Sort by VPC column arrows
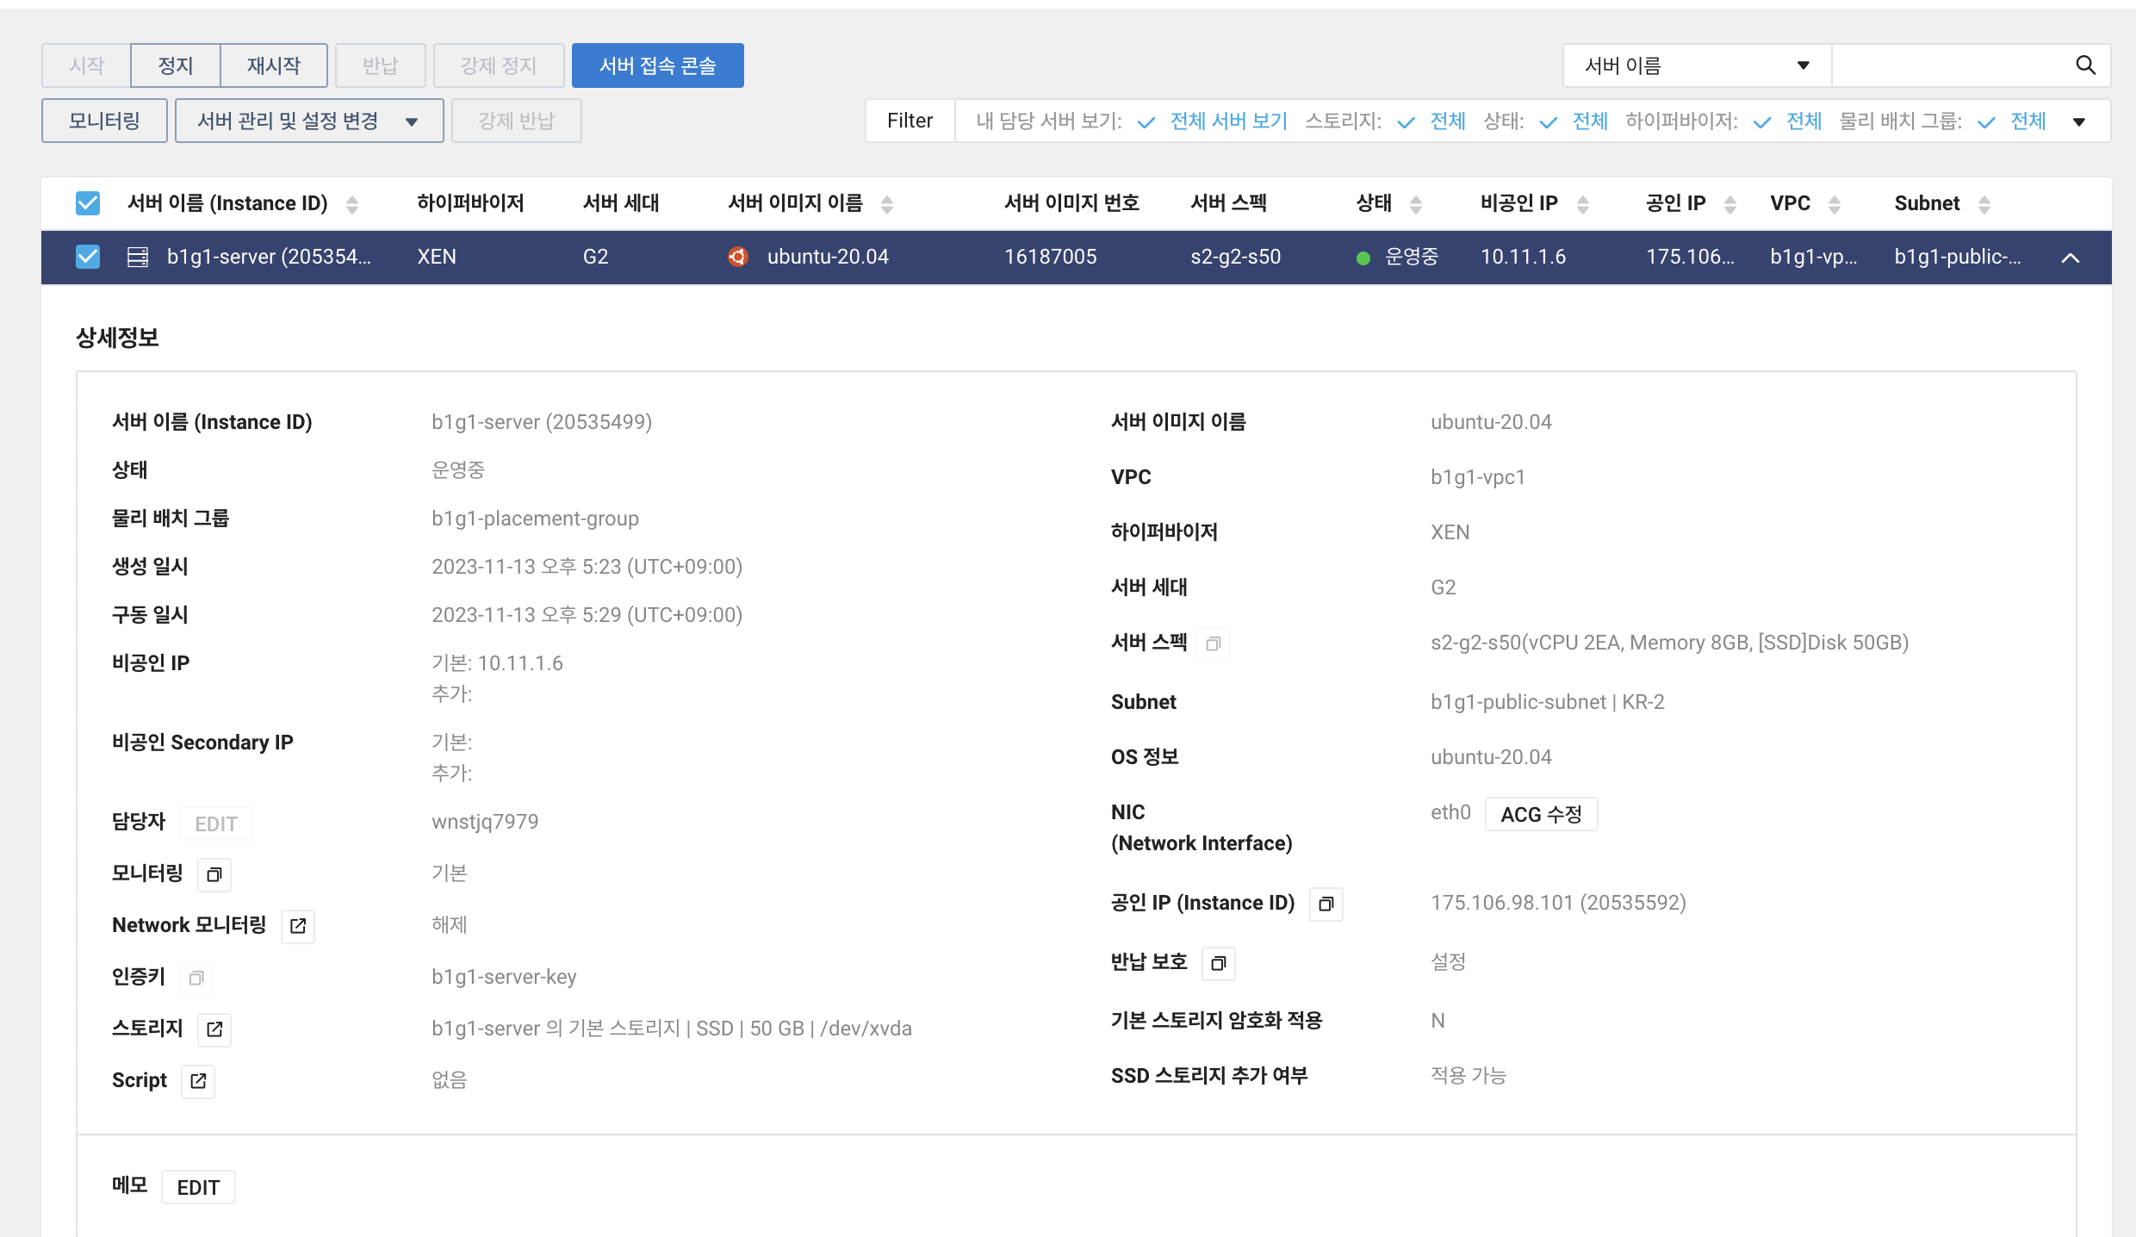The height and width of the screenshot is (1237, 2136). [x=1835, y=204]
